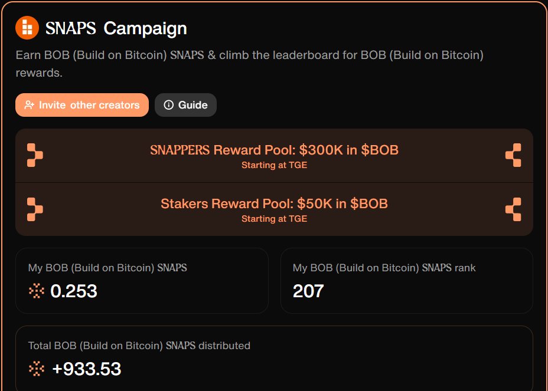548x391 pixels.
Task: Click the SNAPS Campaign heading
Action: pyautogui.click(x=116, y=28)
